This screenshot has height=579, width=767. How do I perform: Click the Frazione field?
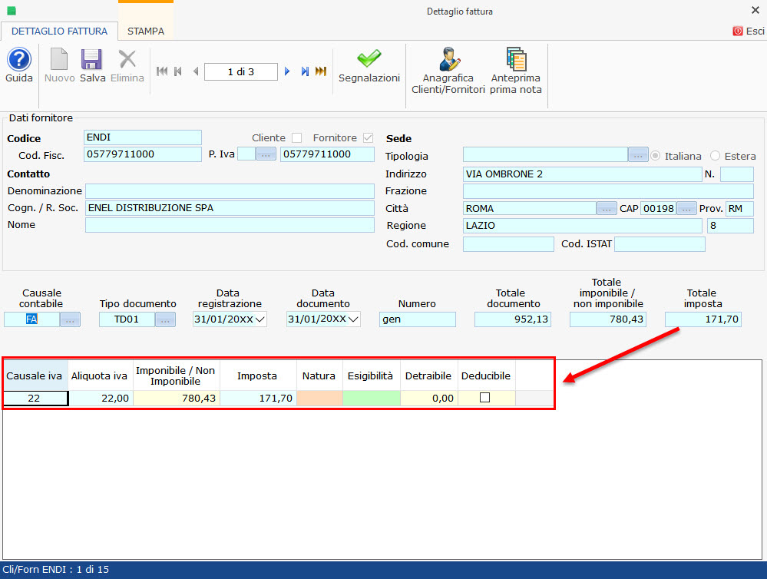coord(608,191)
